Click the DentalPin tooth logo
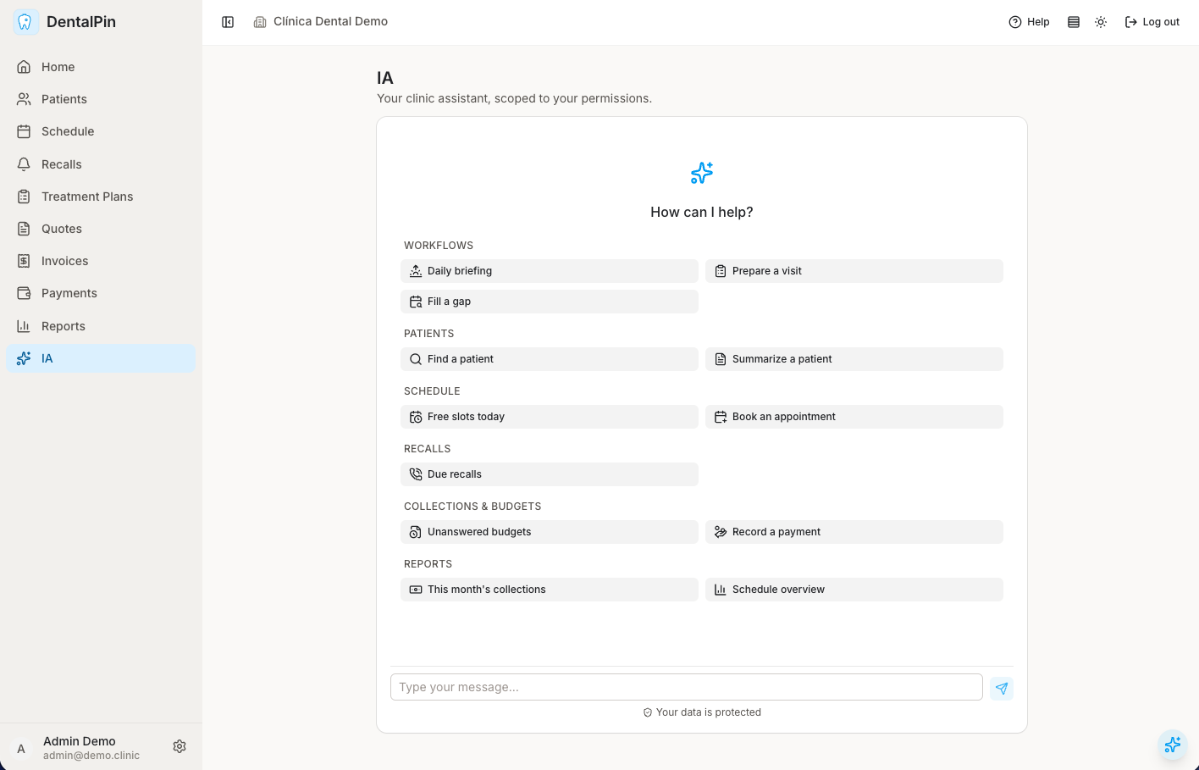Viewport: 1199px width, 770px height. [25, 22]
